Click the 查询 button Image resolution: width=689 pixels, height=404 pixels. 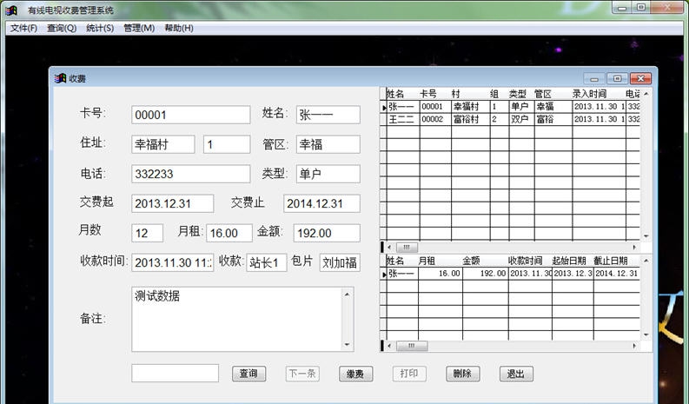pos(248,374)
